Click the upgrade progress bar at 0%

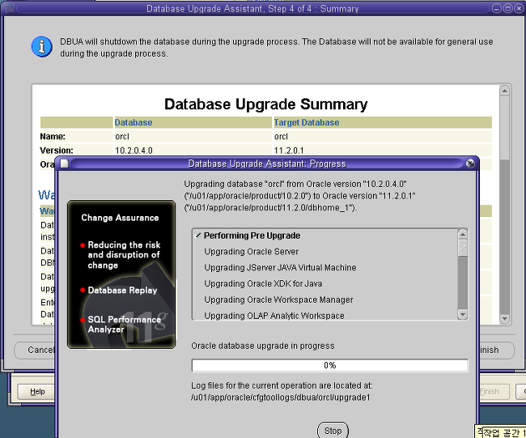(x=329, y=365)
